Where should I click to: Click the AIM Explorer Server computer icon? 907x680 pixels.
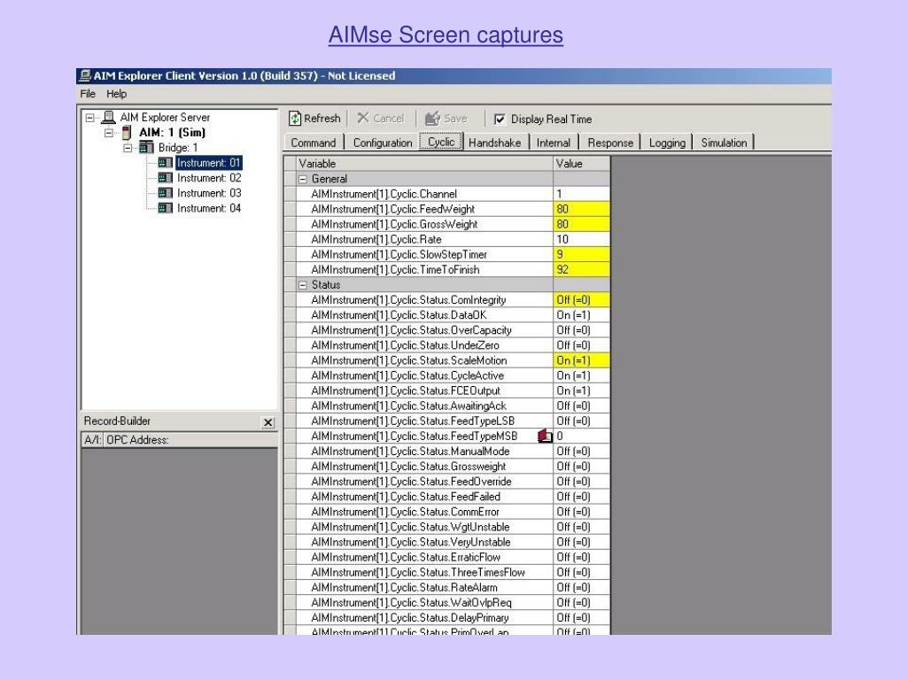[108, 118]
